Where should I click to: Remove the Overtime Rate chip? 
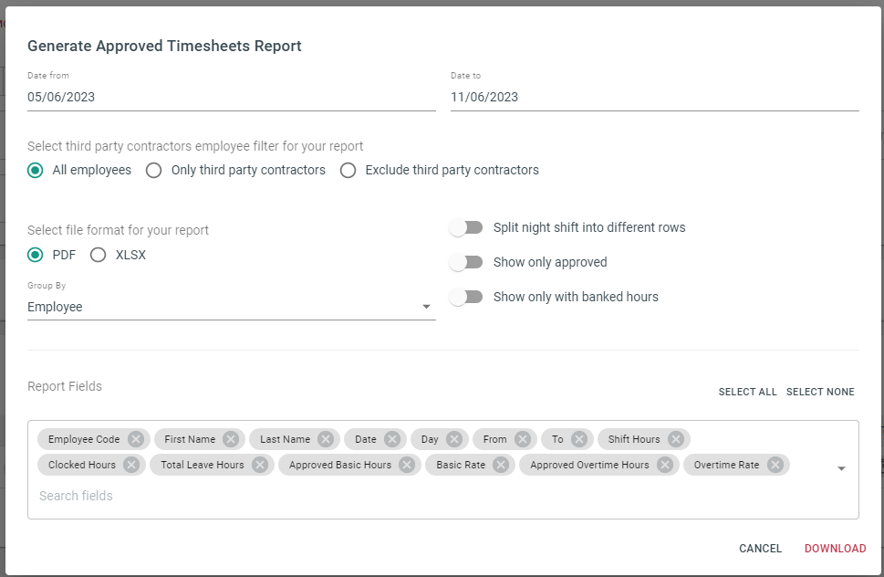click(775, 465)
